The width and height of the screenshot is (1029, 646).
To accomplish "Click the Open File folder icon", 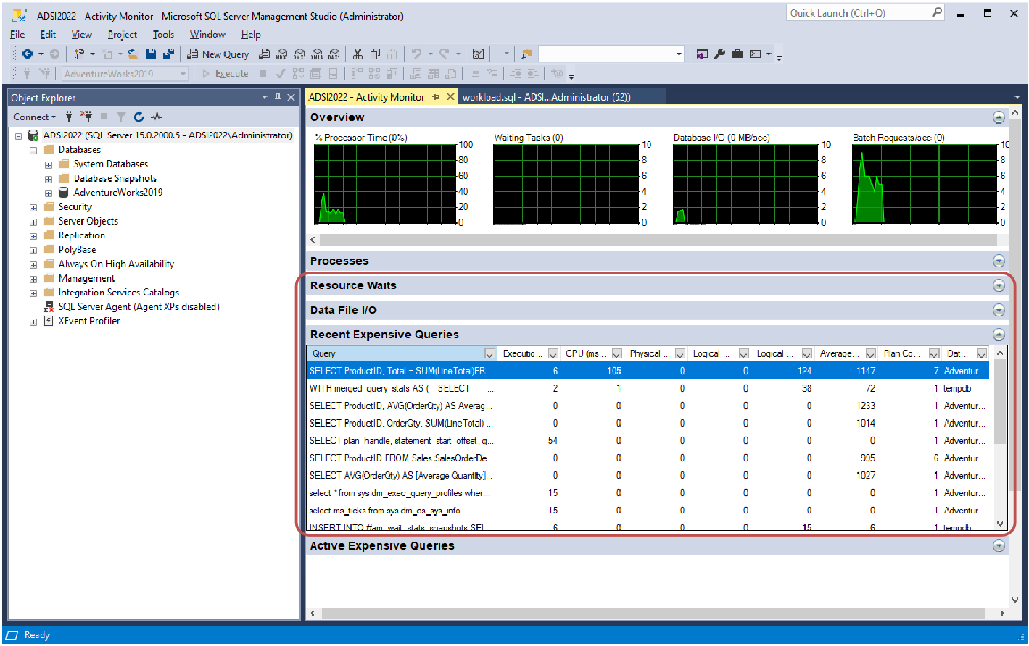I will point(133,54).
